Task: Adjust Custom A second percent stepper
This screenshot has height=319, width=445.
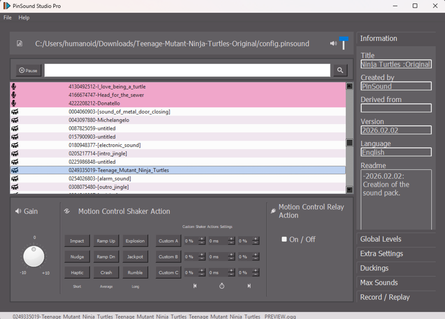Action: (x=256, y=241)
